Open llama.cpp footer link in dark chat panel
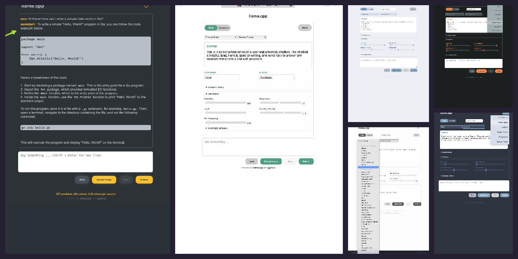The width and height of the screenshot is (518, 259). click(x=85, y=198)
